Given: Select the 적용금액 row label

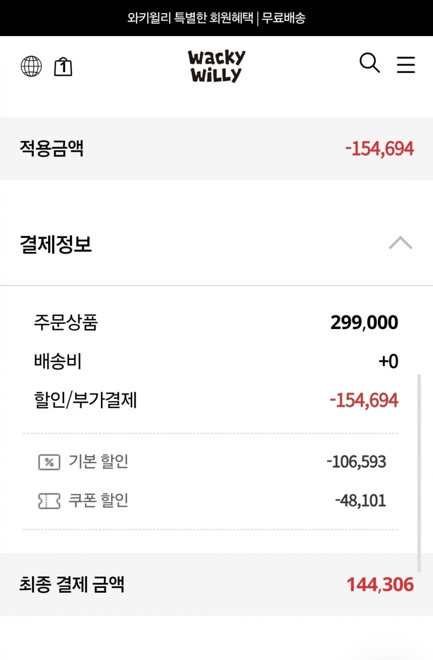Looking at the screenshot, I should [51, 148].
